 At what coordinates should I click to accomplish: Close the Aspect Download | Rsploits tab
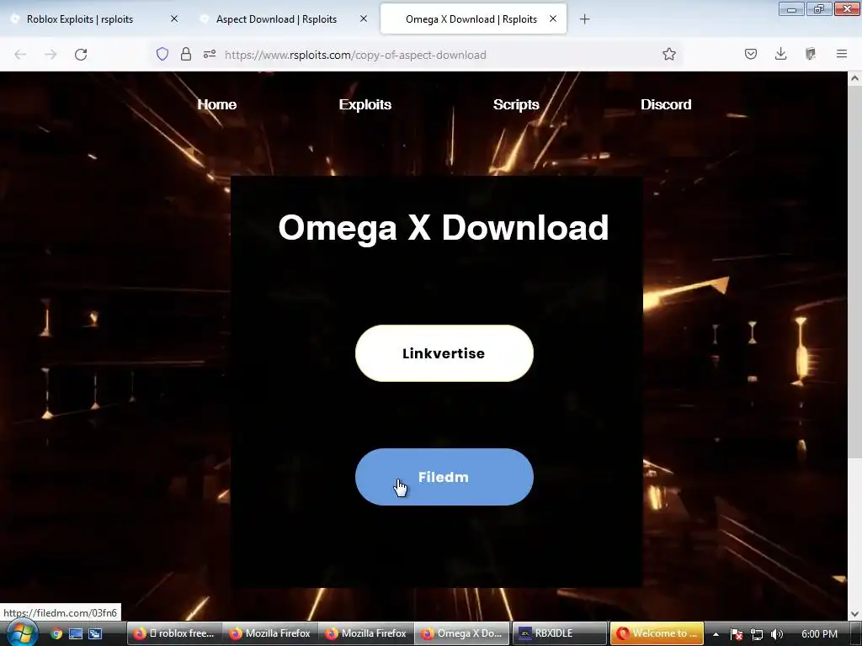(364, 19)
